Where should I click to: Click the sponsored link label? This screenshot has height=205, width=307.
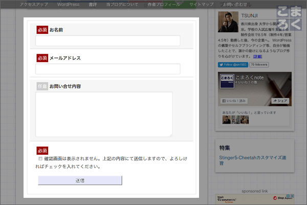pyautogui.click(x=255, y=191)
